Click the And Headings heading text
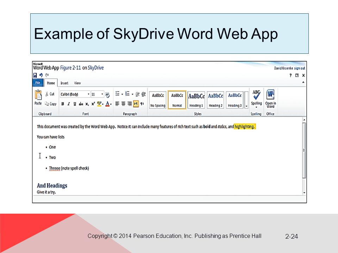The height and width of the screenshot is (253, 338). pyautogui.click(x=52, y=186)
